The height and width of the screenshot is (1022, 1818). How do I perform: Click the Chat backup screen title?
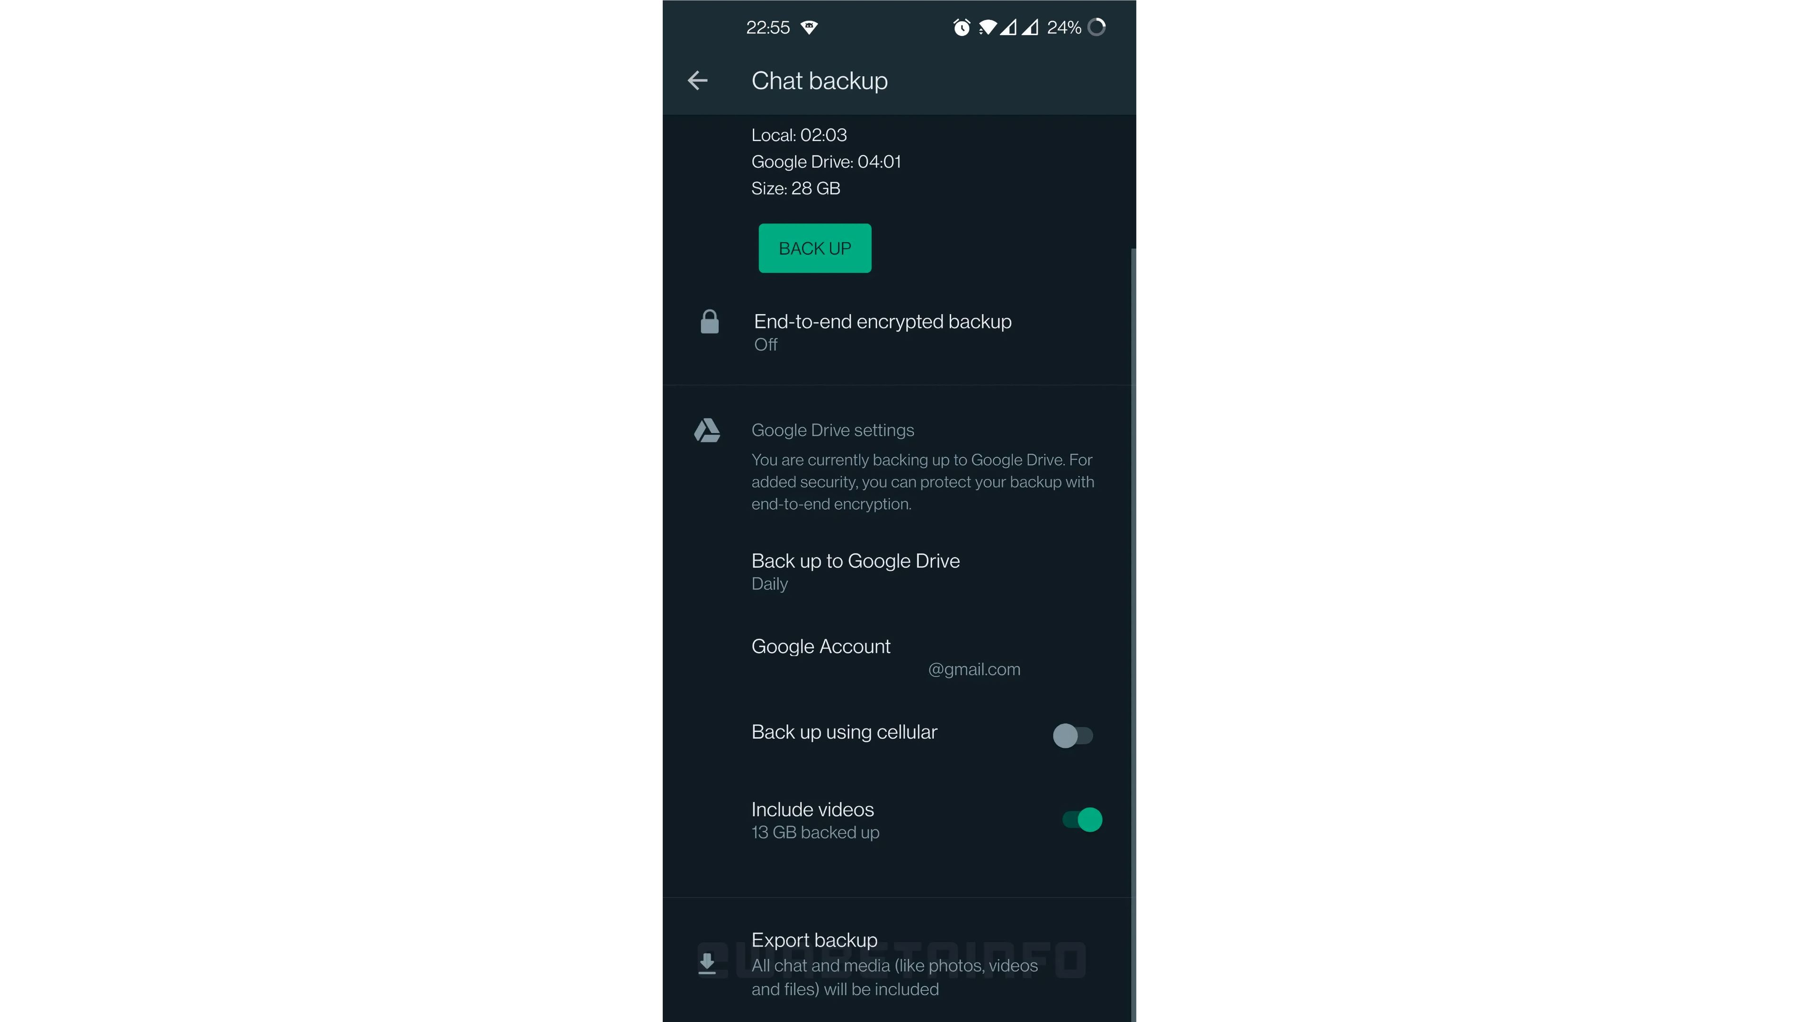point(819,81)
